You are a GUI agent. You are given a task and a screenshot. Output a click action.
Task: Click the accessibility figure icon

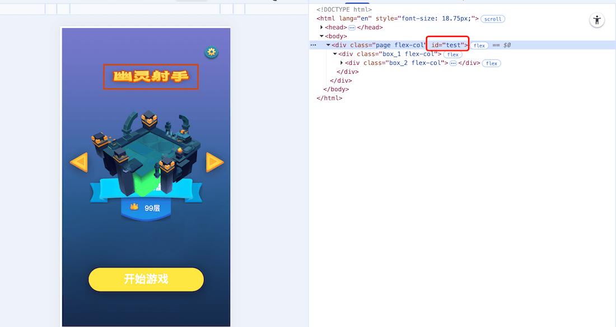[x=597, y=20]
